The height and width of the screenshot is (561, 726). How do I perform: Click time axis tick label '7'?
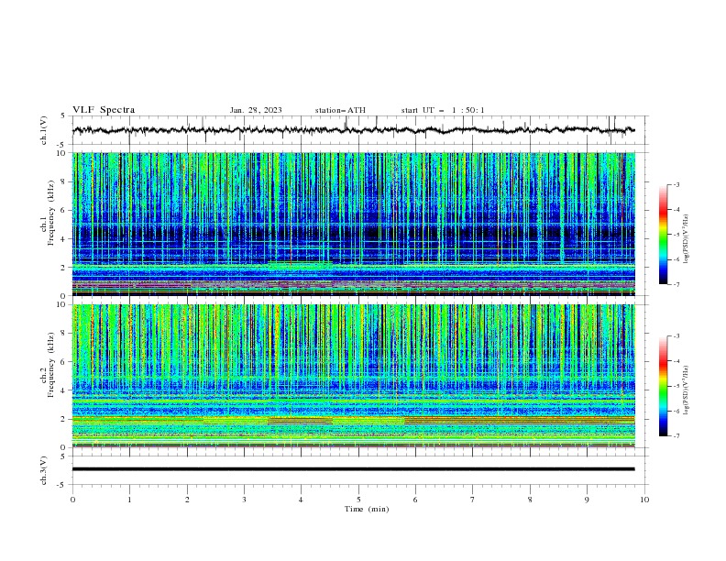tap(473, 500)
